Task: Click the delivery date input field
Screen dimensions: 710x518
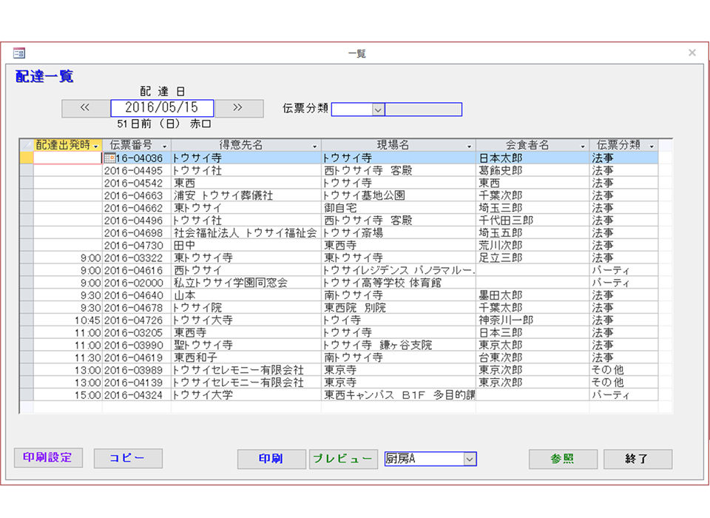Action: (x=162, y=108)
